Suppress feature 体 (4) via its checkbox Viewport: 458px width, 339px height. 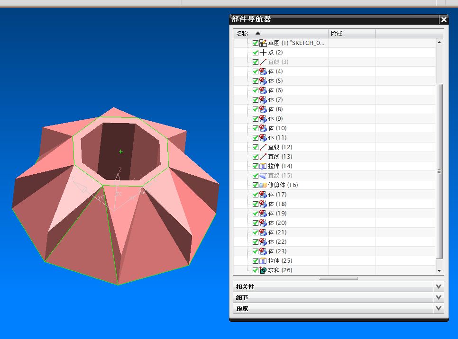(255, 71)
